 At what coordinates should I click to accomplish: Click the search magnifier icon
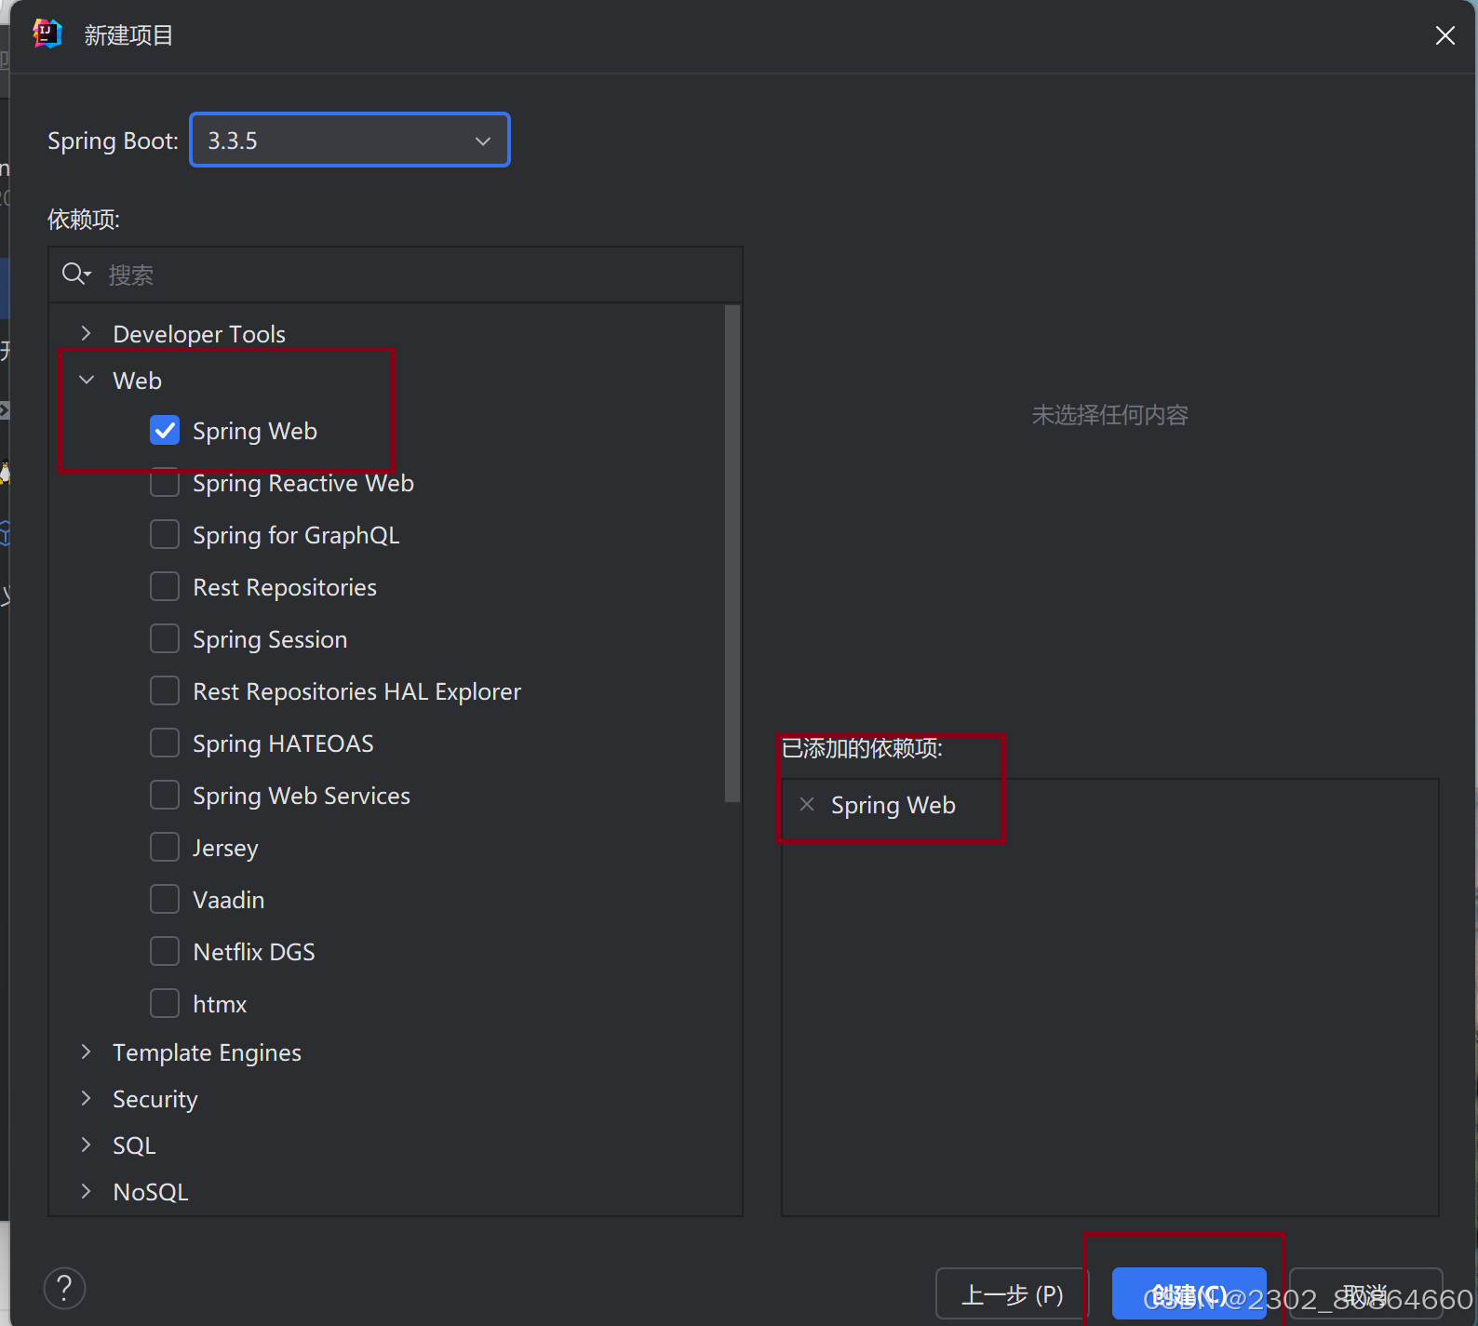(x=75, y=274)
